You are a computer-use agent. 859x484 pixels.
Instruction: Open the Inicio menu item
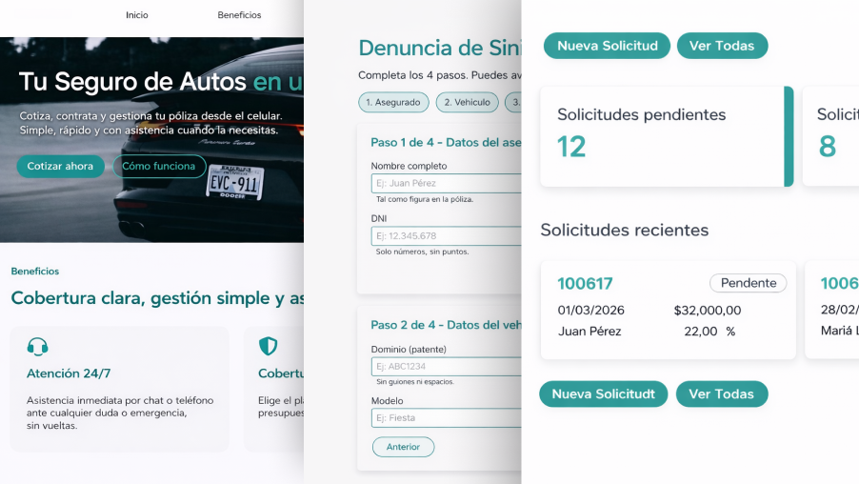click(x=137, y=15)
